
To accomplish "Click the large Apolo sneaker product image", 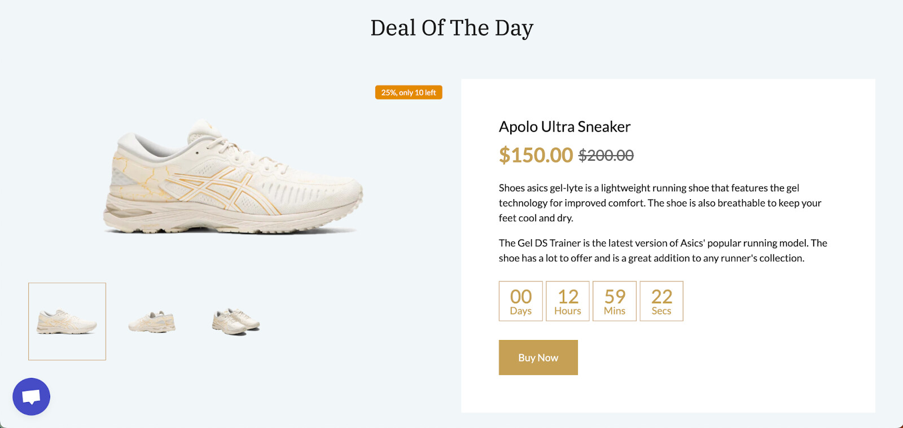I will point(233,178).
